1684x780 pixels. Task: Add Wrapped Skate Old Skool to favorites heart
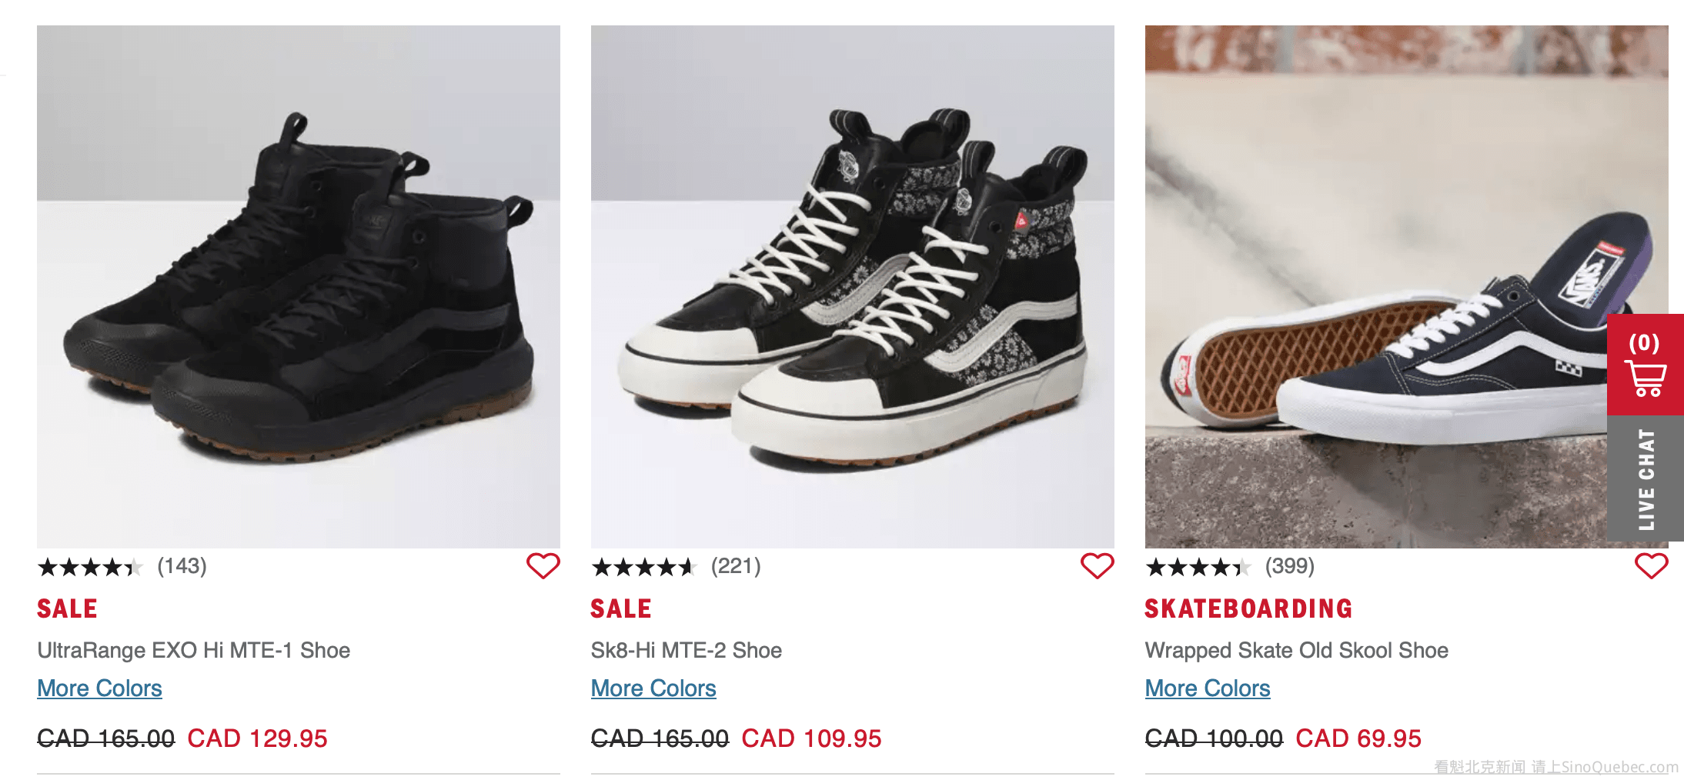pos(1651,566)
